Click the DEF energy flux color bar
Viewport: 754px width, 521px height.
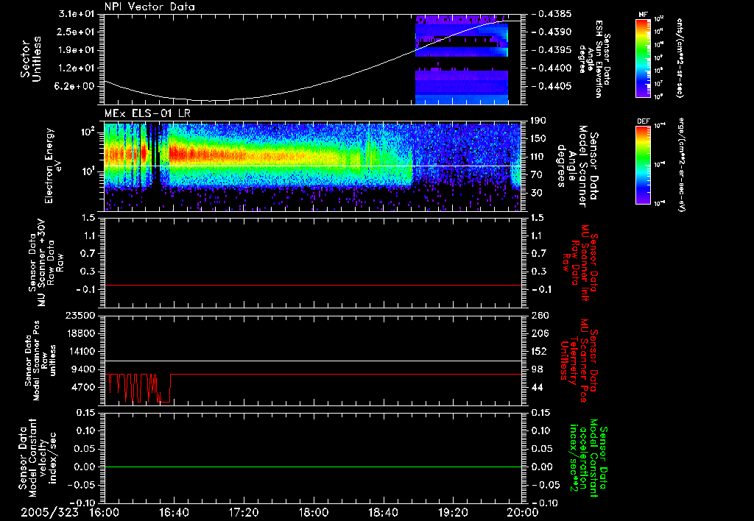pos(643,165)
